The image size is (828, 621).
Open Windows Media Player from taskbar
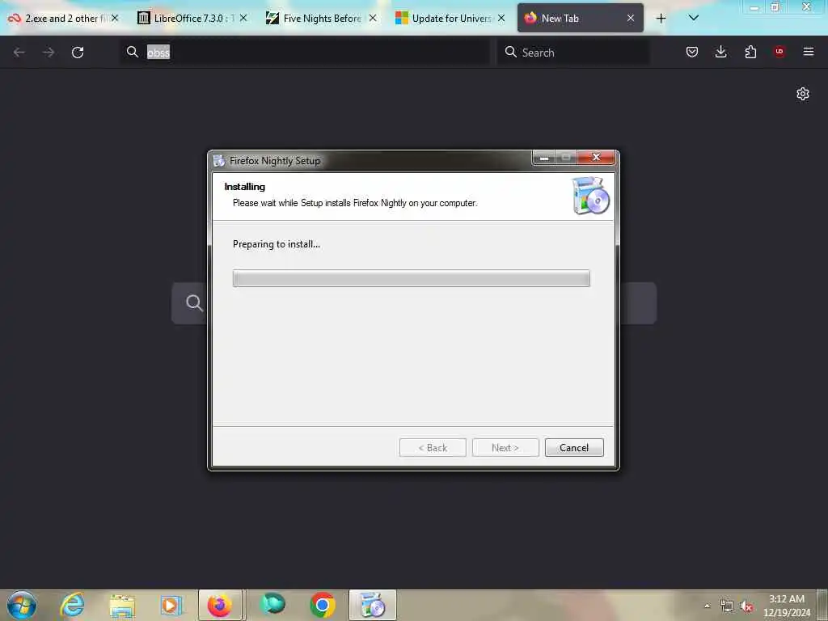[x=171, y=605]
